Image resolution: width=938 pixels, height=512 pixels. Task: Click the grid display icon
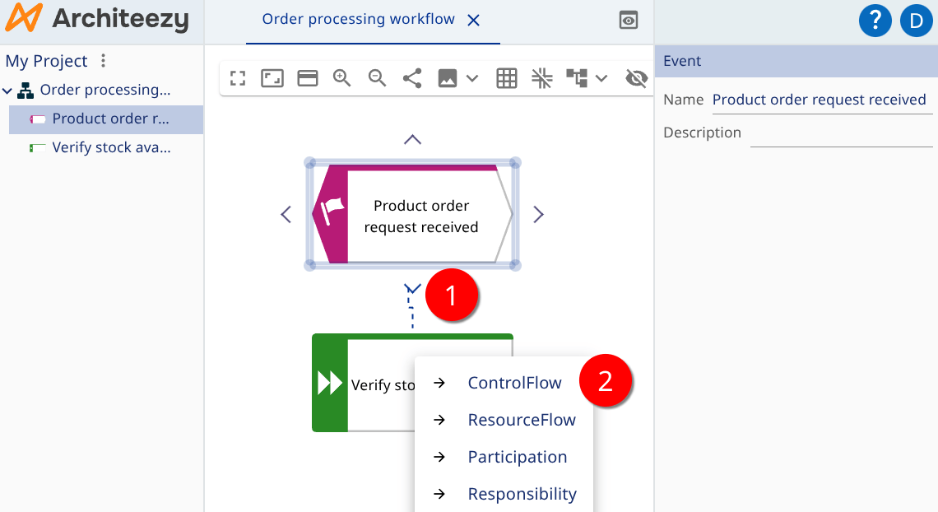(507, 78)
